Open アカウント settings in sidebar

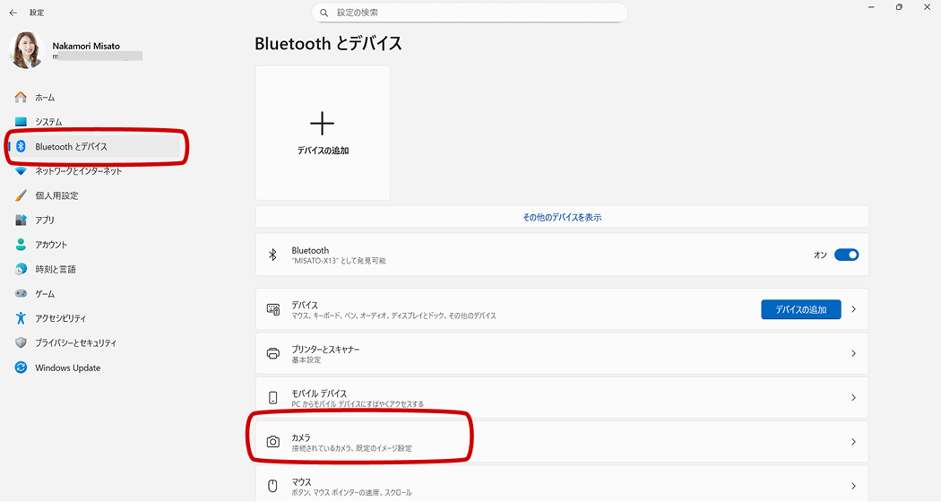[51, 245]
